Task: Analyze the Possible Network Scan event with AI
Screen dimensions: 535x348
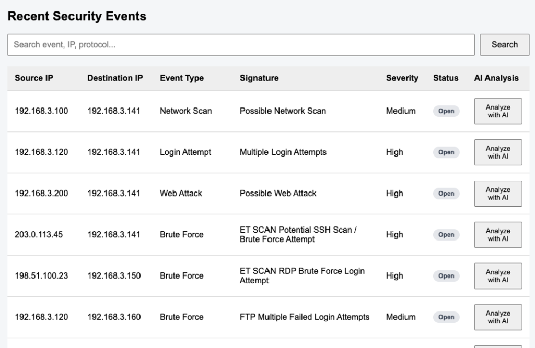Action: pyautogui.click(x=498, y=111)
